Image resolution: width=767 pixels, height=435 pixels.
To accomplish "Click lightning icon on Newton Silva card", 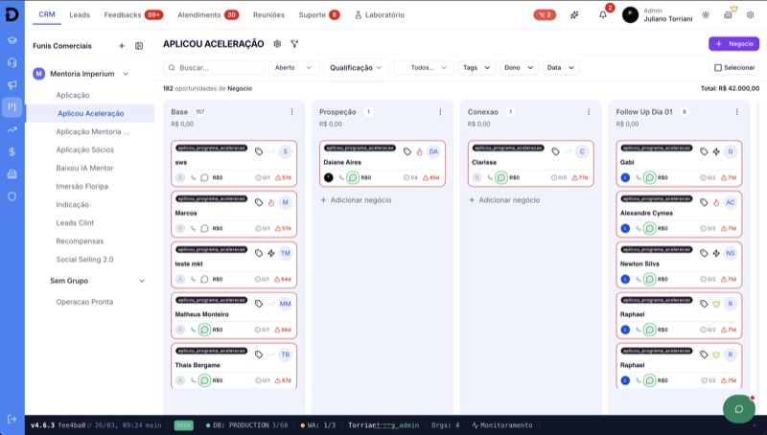I will click(716, 253).
